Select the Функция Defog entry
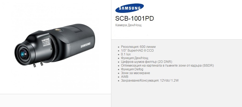Screen dimensions: 242x107 pos(132,69)
